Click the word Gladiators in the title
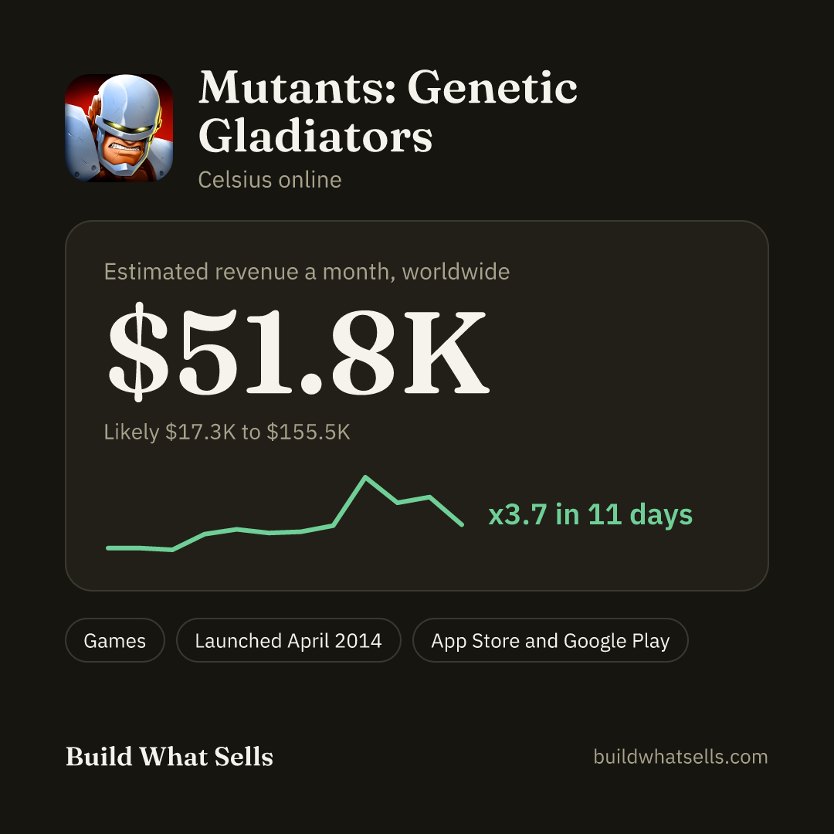 (x=315, y=136)
